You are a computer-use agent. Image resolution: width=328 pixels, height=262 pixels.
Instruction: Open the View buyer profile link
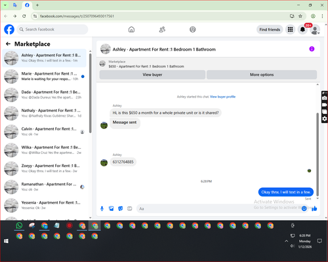pyautogui.click(x=222, y=96)
